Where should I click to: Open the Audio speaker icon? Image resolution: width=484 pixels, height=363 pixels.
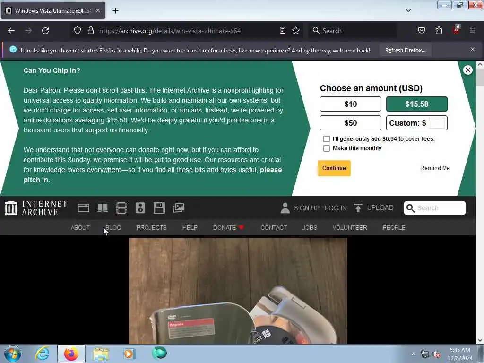tap(140, 208)
